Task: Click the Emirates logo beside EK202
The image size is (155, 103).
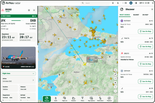Action: point(3,10)
